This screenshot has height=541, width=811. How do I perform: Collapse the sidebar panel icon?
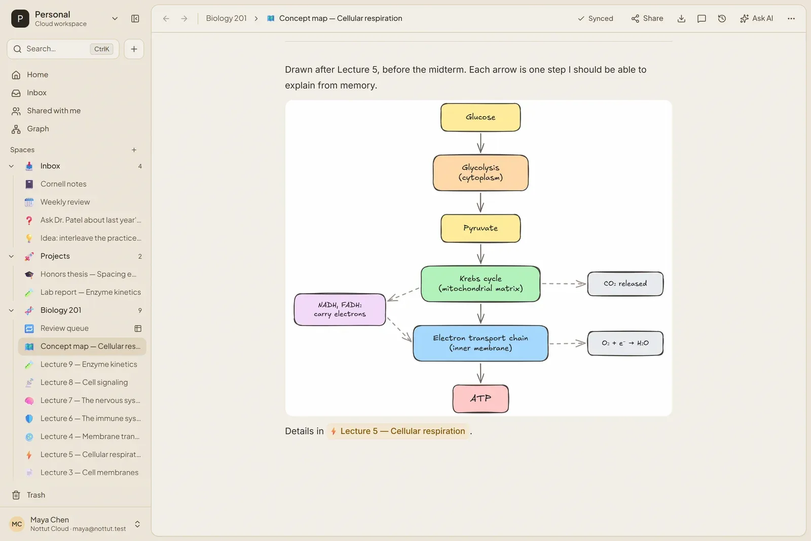click(x=135, y=19)
